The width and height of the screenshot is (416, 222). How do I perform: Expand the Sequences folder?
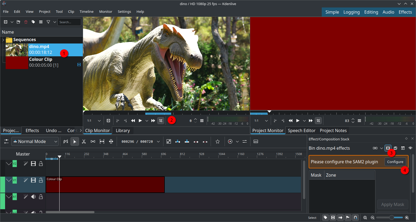coord(3,40)
